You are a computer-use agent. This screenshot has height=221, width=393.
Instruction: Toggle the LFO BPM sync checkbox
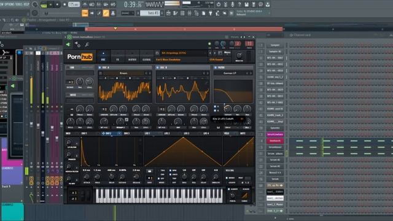click(170, 171)
